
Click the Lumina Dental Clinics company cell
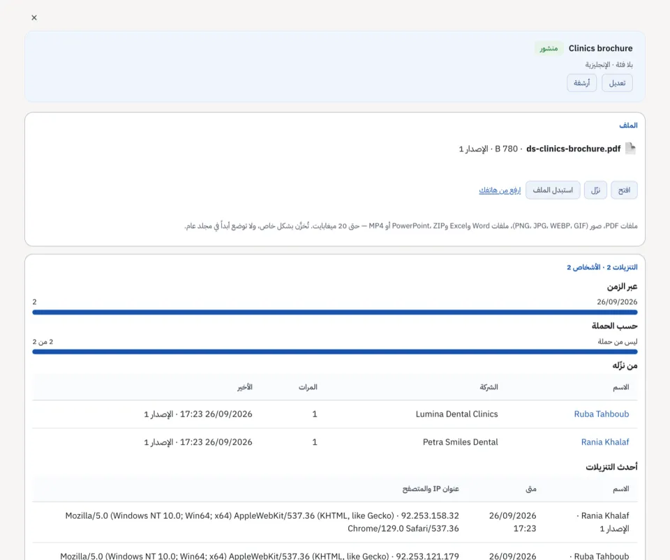pyautogui.click(x=456, y=414)
